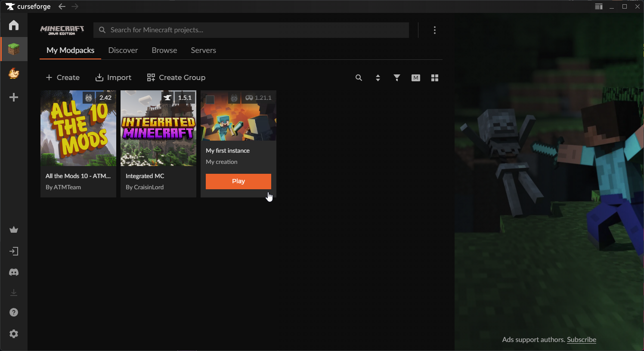Click the Import button
Image resolution: width=644 pixels, height=351 pixels.
113,77
